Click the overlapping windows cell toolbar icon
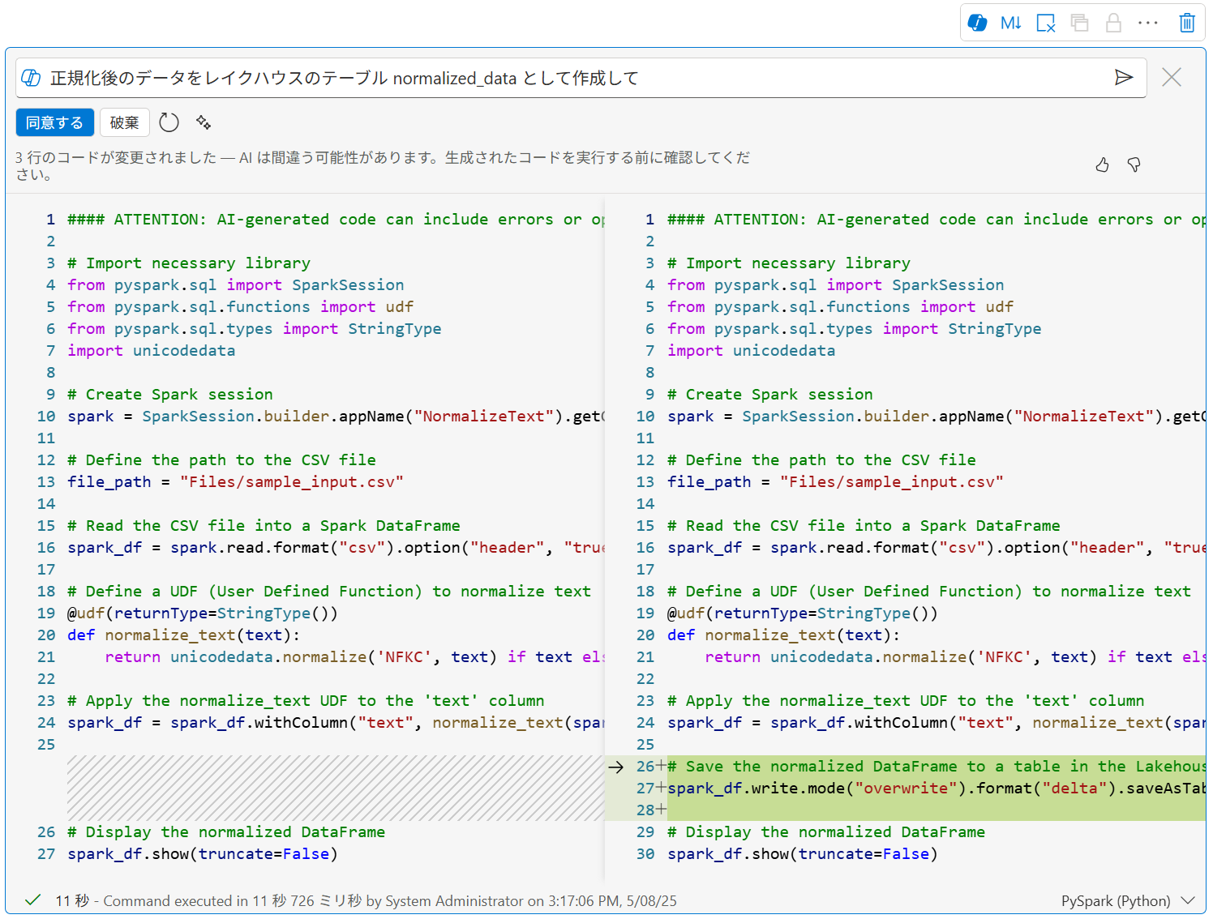The image size is (1213, 919). (1079, 23)
